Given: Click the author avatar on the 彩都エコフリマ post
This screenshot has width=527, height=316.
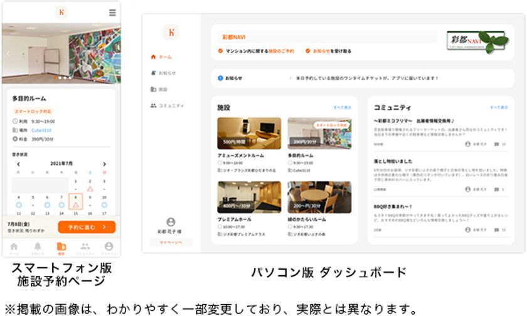Looking at the screenshot, I should (467, 144).
